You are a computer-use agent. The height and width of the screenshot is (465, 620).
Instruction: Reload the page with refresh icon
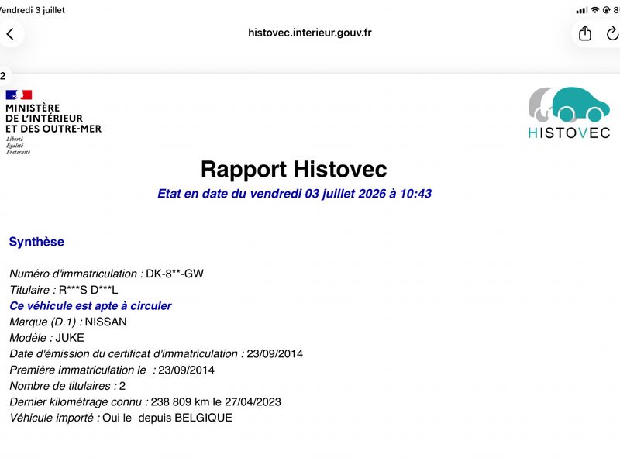(x=612, y=33)
